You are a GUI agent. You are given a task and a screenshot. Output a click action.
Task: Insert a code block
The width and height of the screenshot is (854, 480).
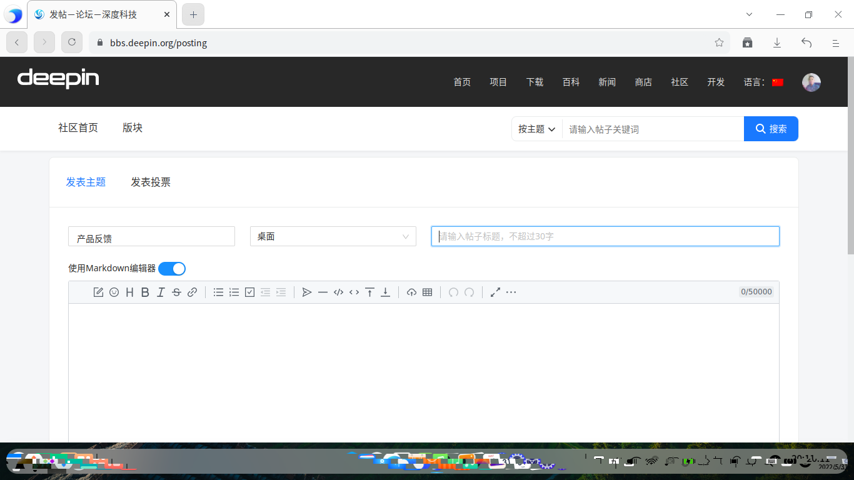pos(338,292)
